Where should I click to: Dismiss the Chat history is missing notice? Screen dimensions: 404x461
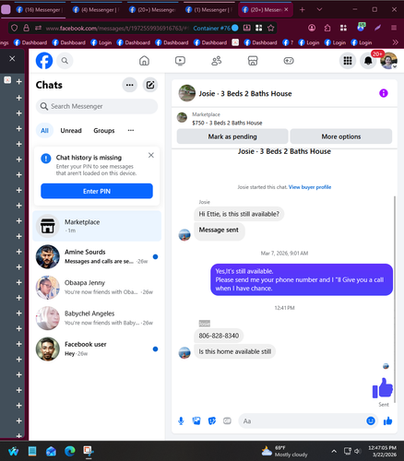pos(151,155)
